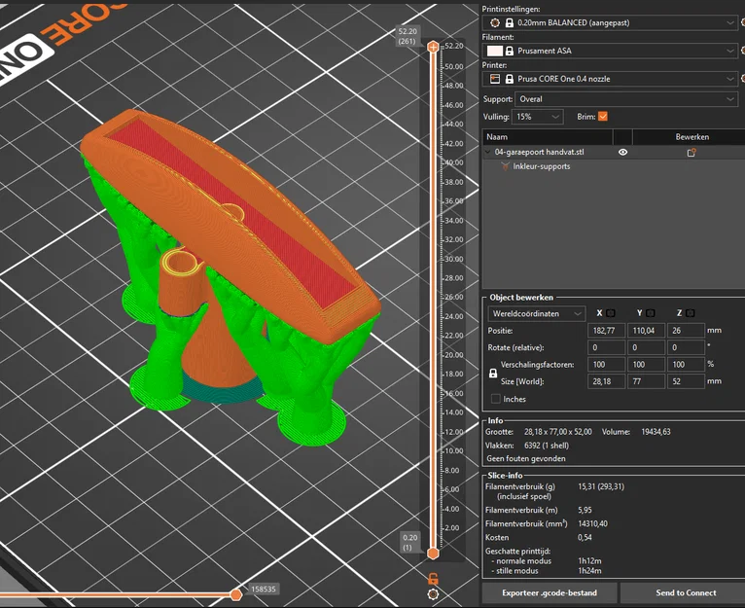Click Exporteer .gcode-bestand button
The image size is (745, 608).
pyautogui.click(x=550, y=592)
